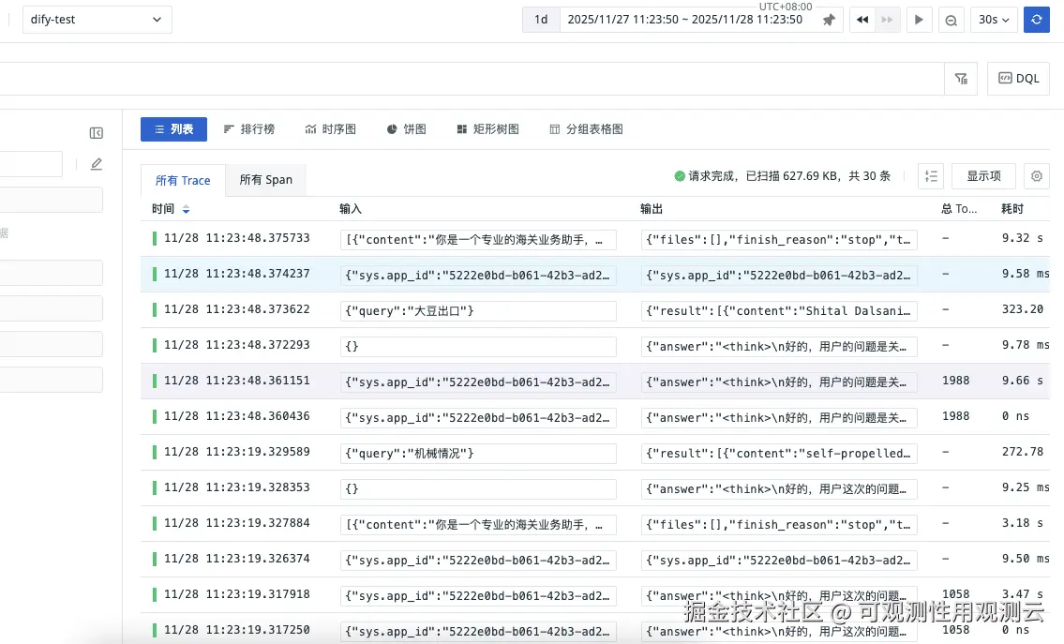Open trace row 11/28 11:23:48.372293
Viewport: 1064px width, 644px height.
tap(595, 345)
